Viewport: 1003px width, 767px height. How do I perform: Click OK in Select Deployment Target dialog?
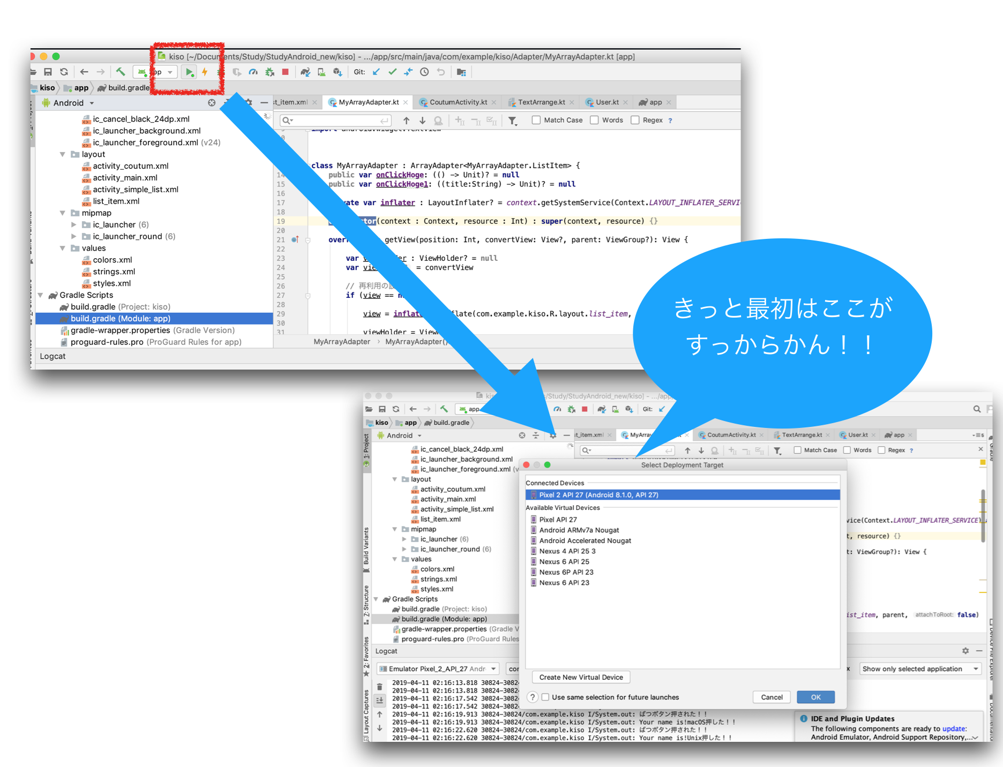(815, 697)
